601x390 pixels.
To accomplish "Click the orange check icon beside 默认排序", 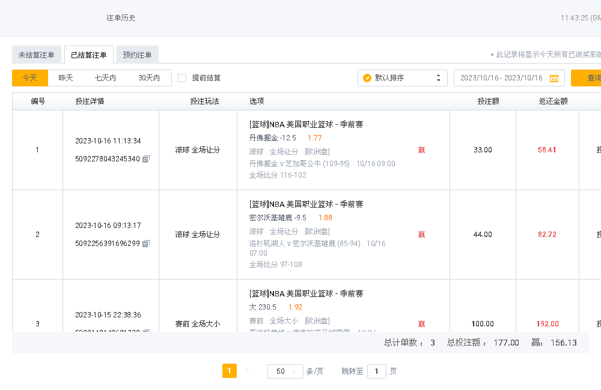I will tap(367, 78).
